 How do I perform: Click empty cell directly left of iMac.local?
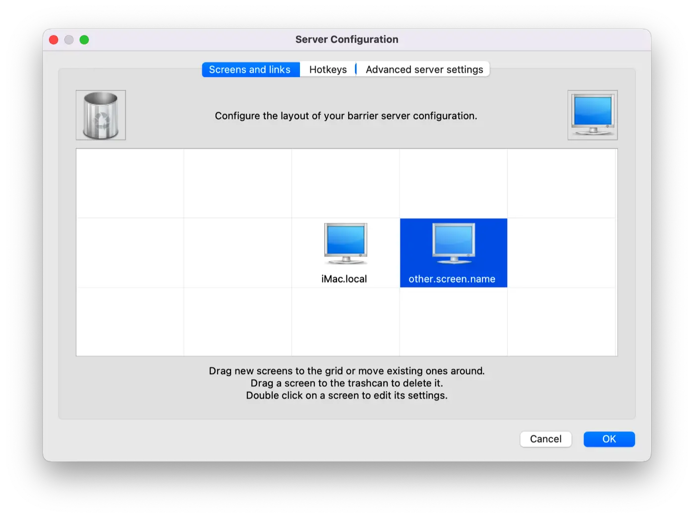(237, 253)
